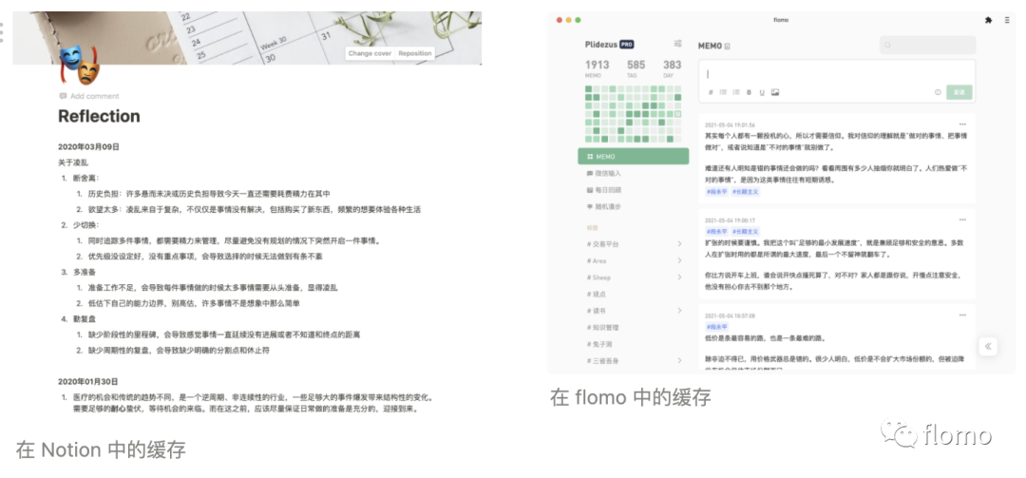1026x478 pixels.
Task: Open account settings sliders icon beside Plidezus
Action: [x=678, y=44]
